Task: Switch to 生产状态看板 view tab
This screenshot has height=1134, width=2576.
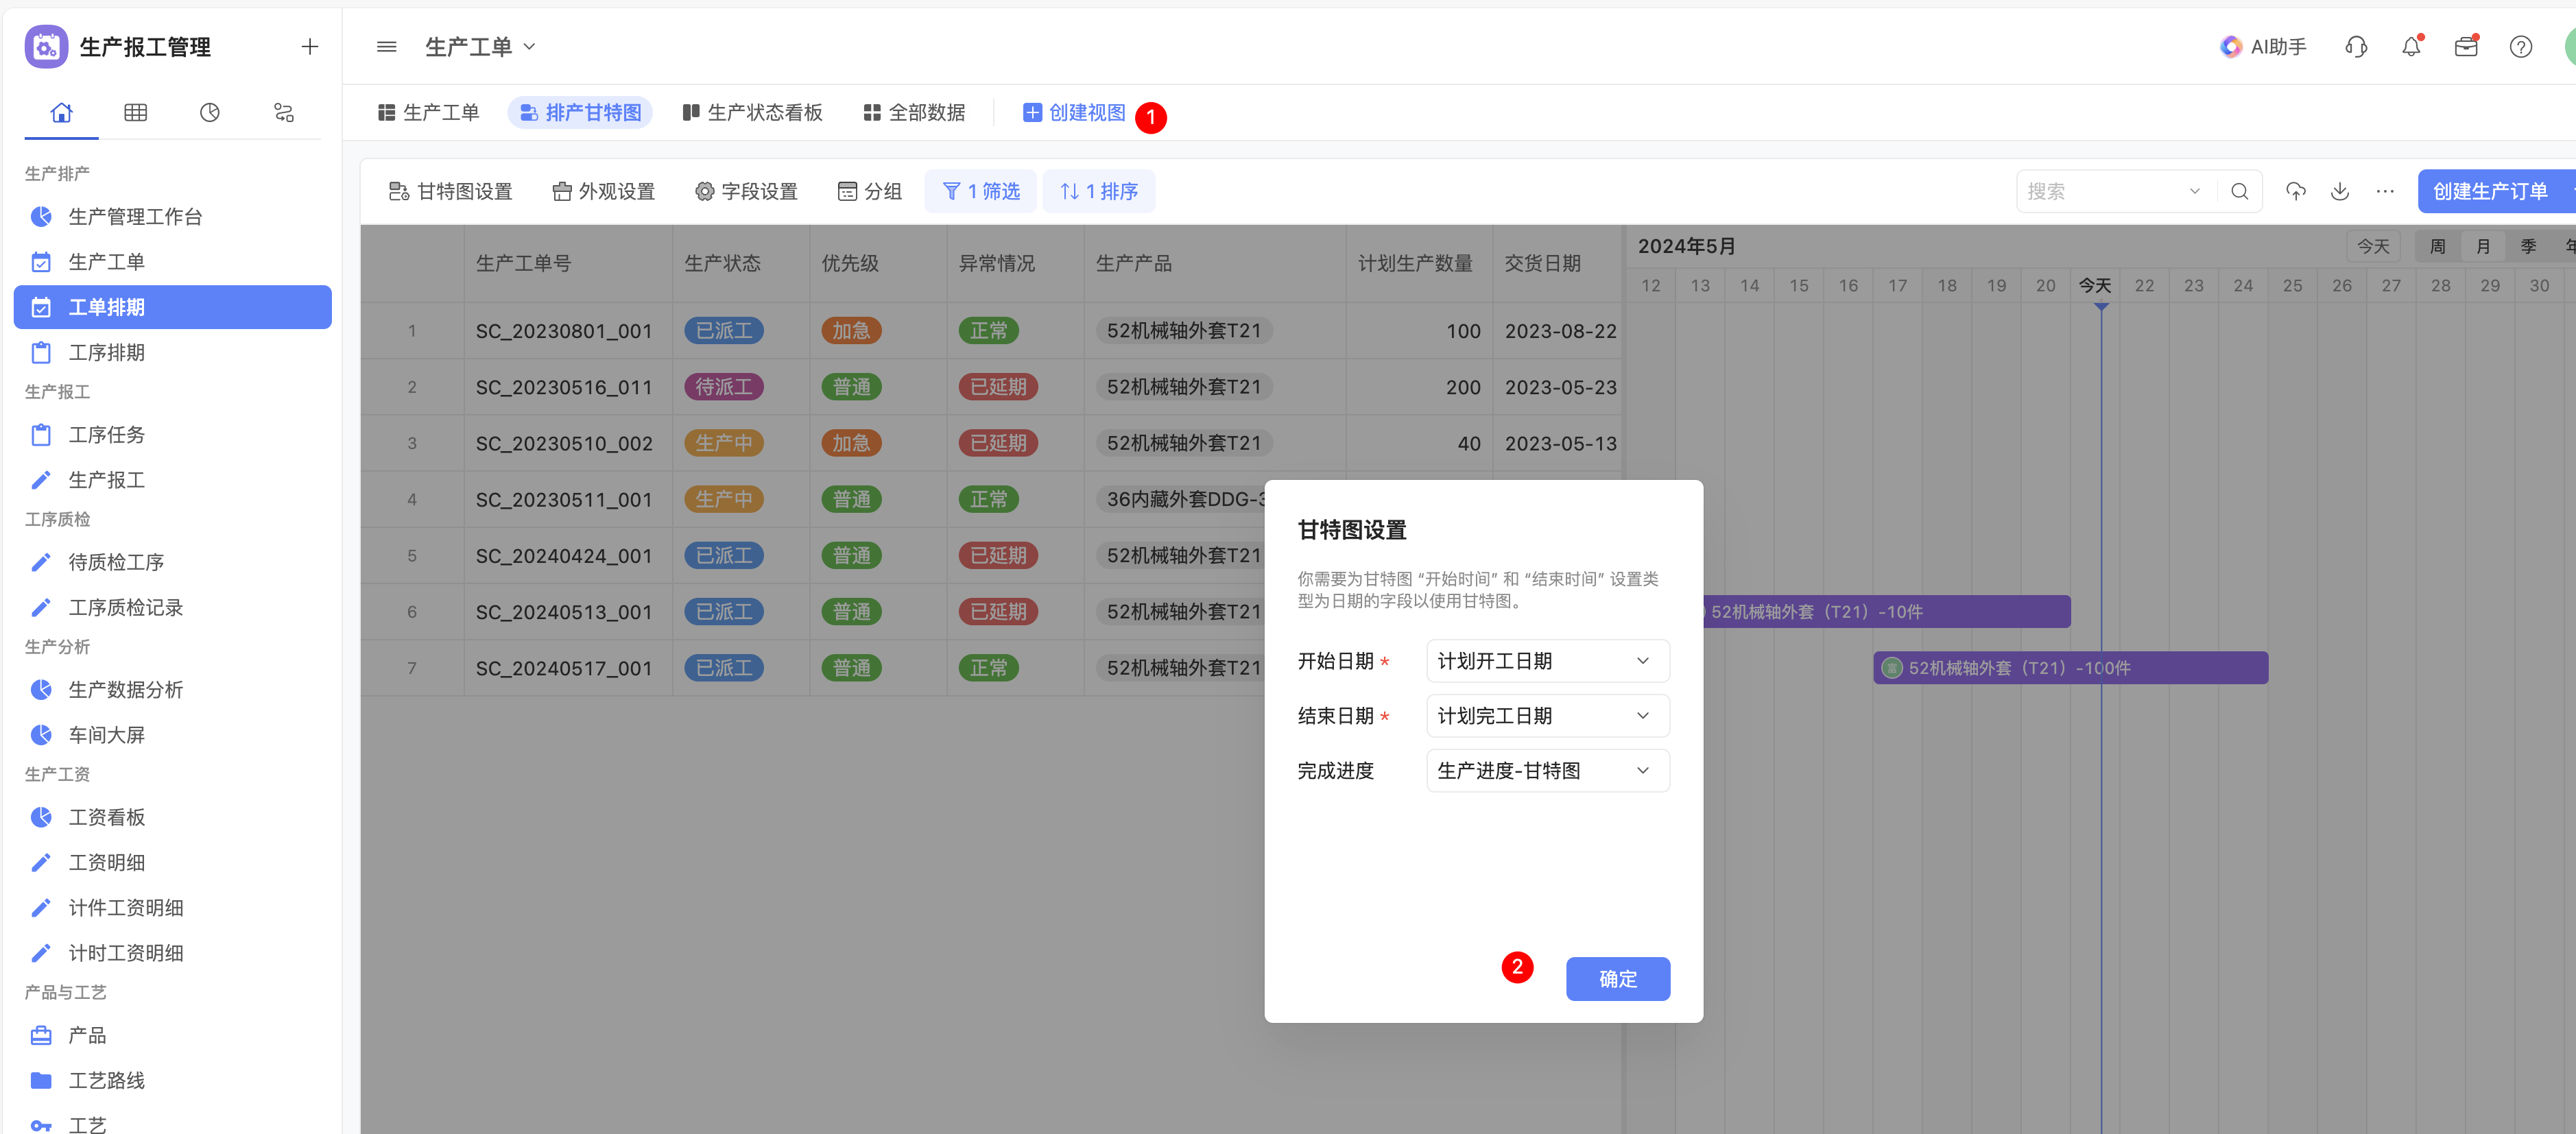Action: (752, 112)
